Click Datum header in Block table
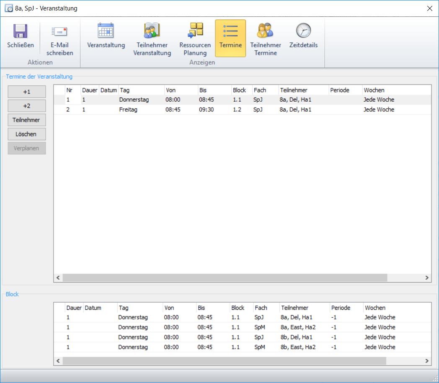Image resolution: width=439 pixels, height=383 pixels. tap(100, 308)
